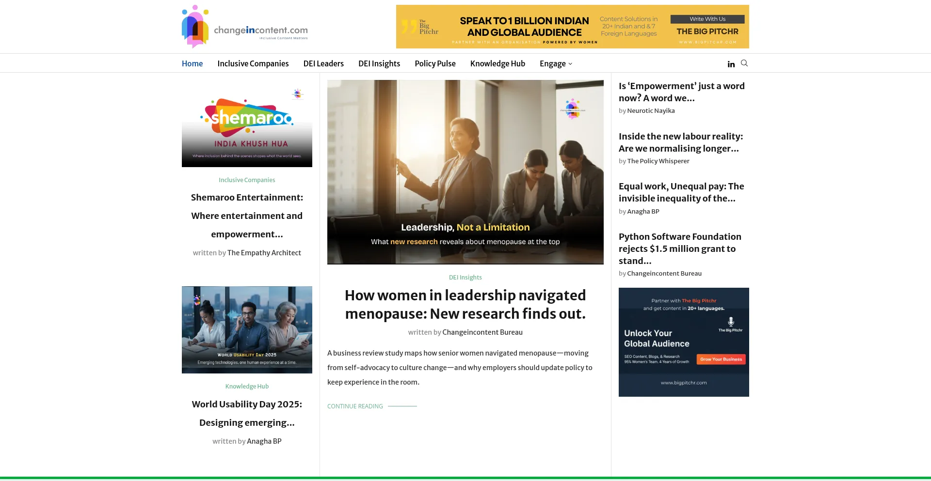Navigate to DEI Leaders section
Image resolution: width=931 pixels, height=481 pixels.
pyautogui.click(x=323, y=63)
